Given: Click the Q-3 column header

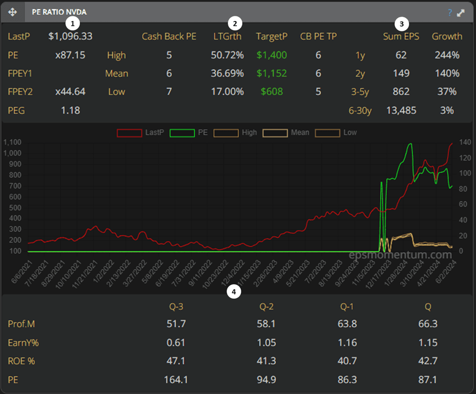Looking at the screenshot, I should point(176,307).
